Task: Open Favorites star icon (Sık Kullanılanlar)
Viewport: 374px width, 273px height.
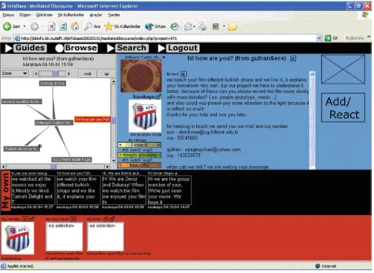Action: pos(109,26)
